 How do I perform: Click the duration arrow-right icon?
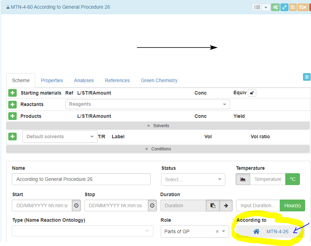(226, 205)
